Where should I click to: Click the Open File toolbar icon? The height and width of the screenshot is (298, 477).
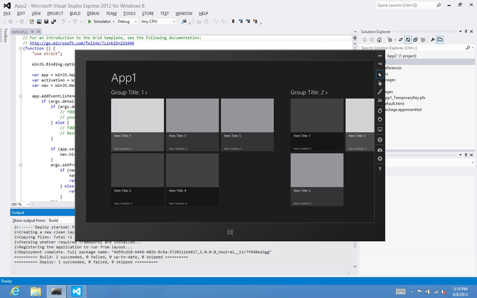pyautogui.click(x=39, y=22)
